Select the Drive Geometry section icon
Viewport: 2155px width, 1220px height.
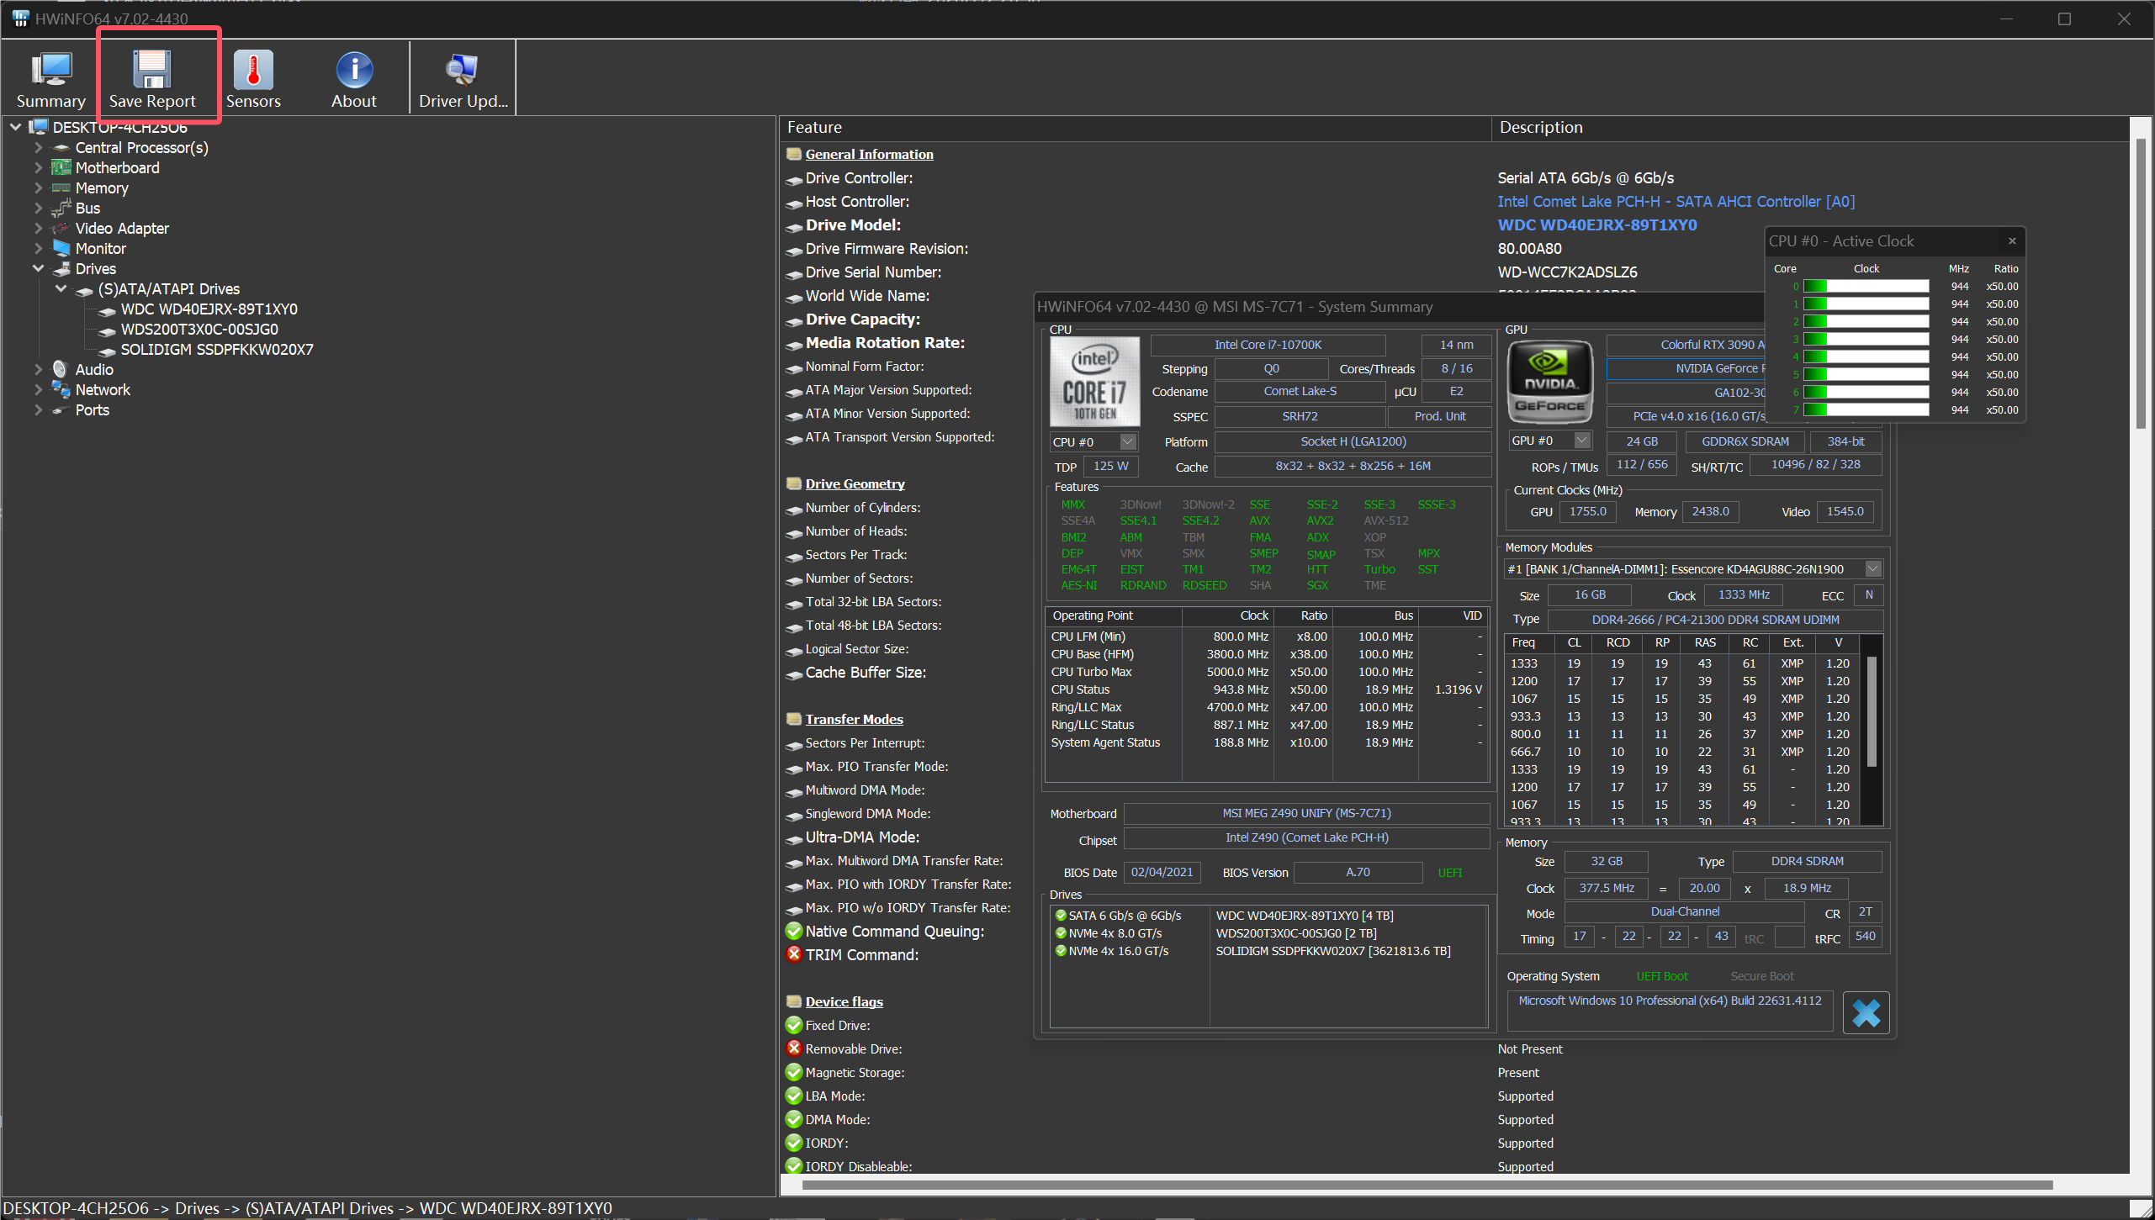793,483
